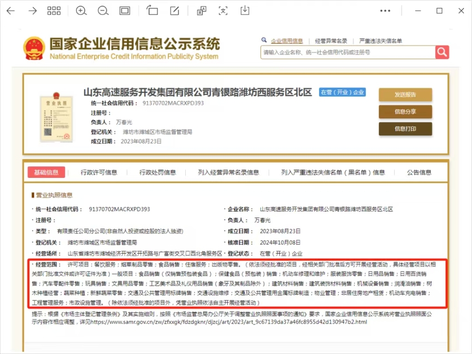Close the image viewer window
Screen dimensions: 472x354
461,11
